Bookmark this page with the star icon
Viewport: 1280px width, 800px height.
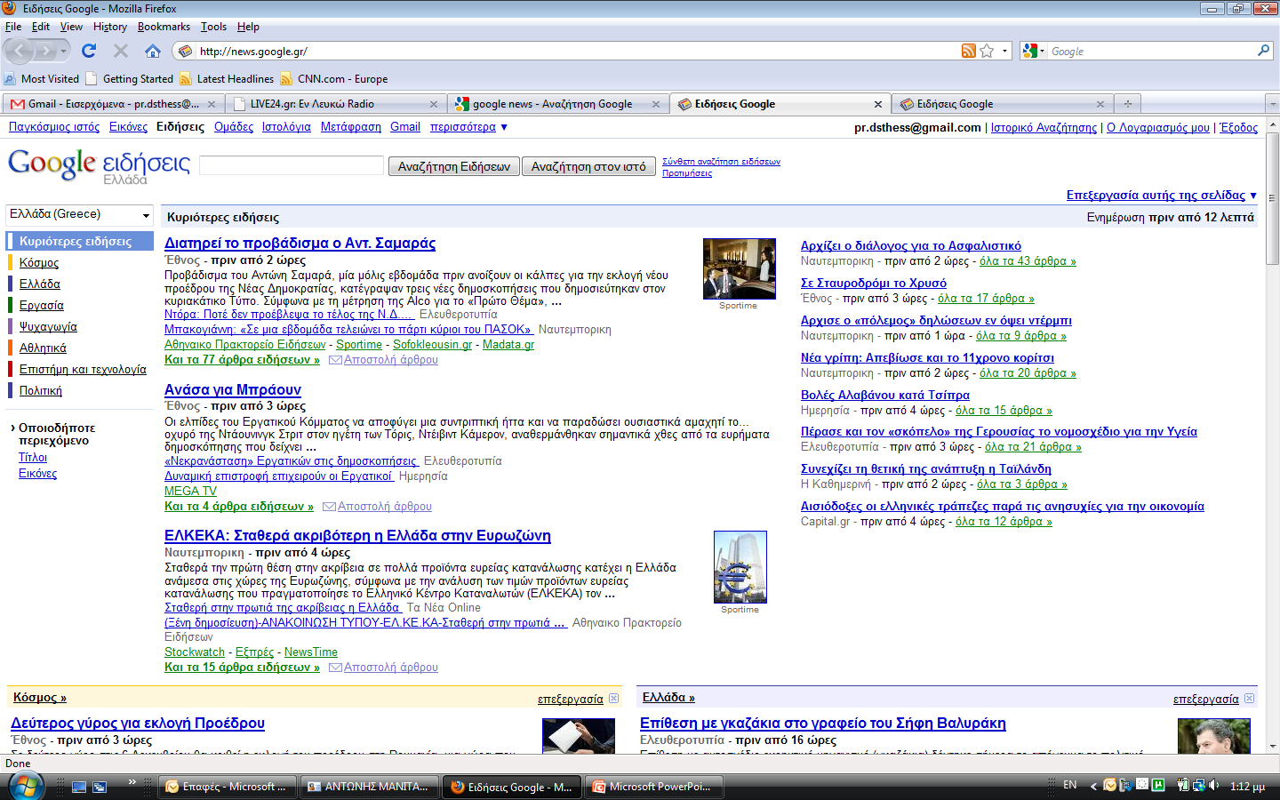(987, 52)
